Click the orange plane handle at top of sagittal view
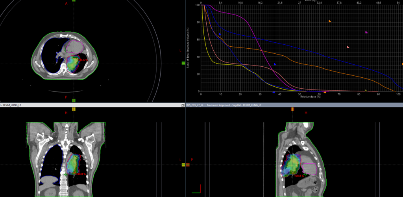This screenshot has height=197, width=403. (292, 109)
